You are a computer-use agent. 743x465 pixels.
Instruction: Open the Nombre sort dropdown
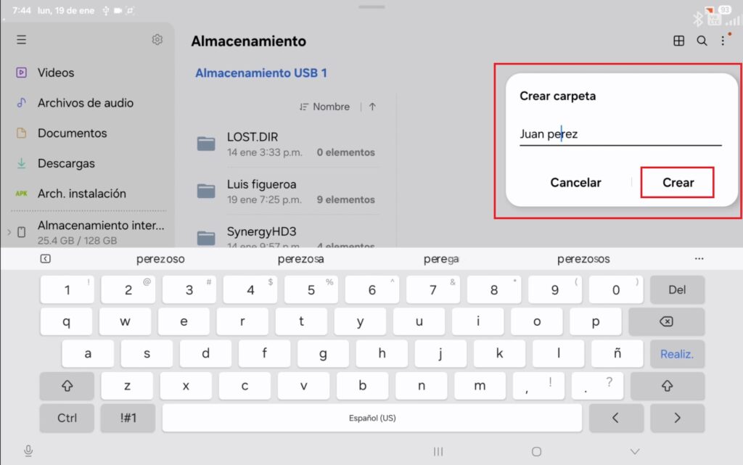click(324, 107)
